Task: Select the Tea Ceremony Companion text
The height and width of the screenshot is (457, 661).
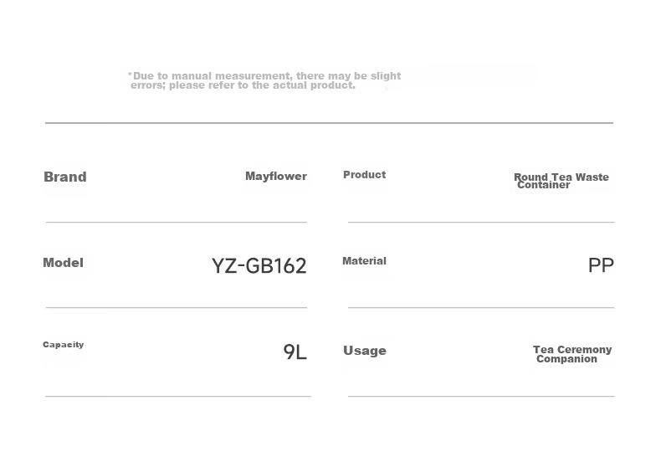Action: coord(572,354)
